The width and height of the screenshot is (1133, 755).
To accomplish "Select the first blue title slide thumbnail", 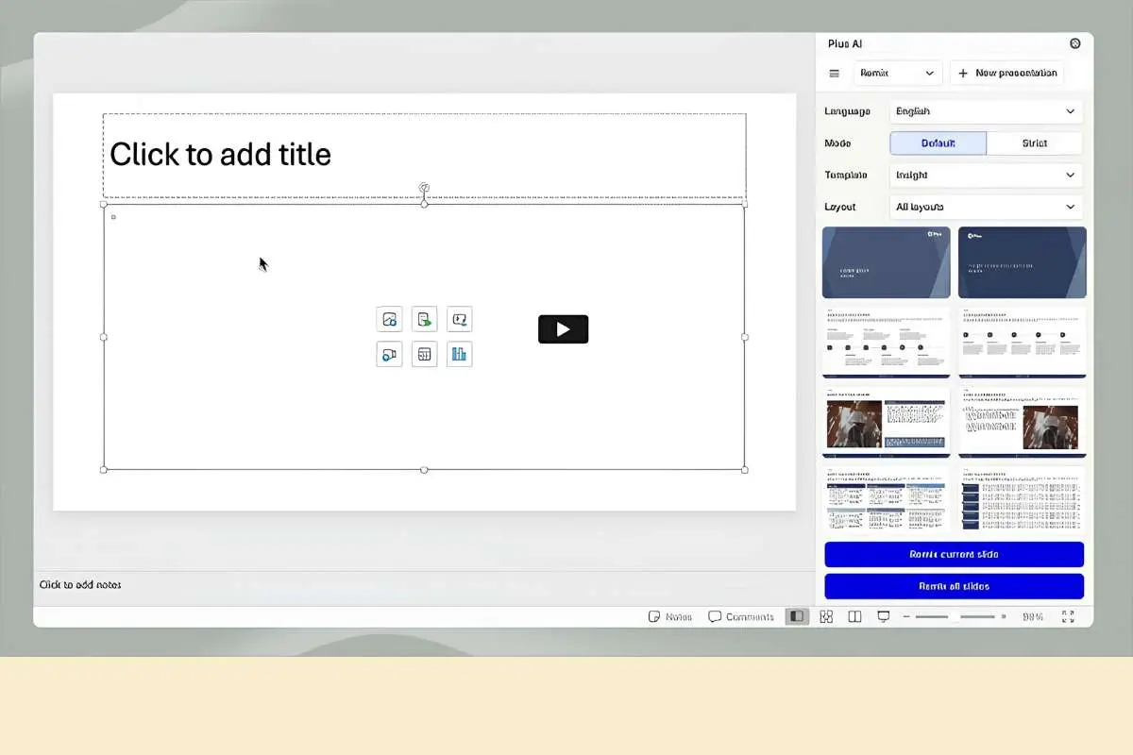I will [886, 262].
